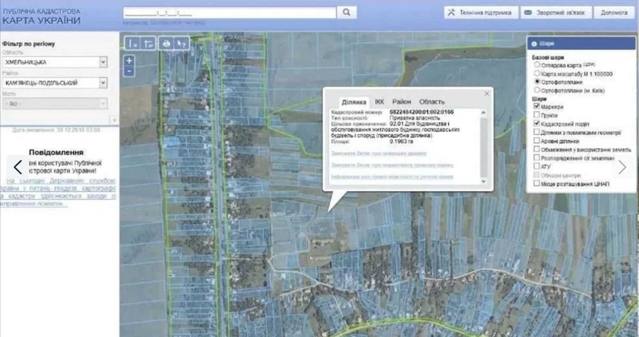The height and width of the screenshot is (337, 639).
Task: Switch to the Район tab
Action: (x=401, y=102)
